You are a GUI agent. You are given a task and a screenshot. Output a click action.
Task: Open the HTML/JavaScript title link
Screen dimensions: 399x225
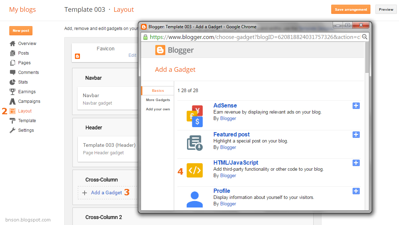click(x=236, y=162)
